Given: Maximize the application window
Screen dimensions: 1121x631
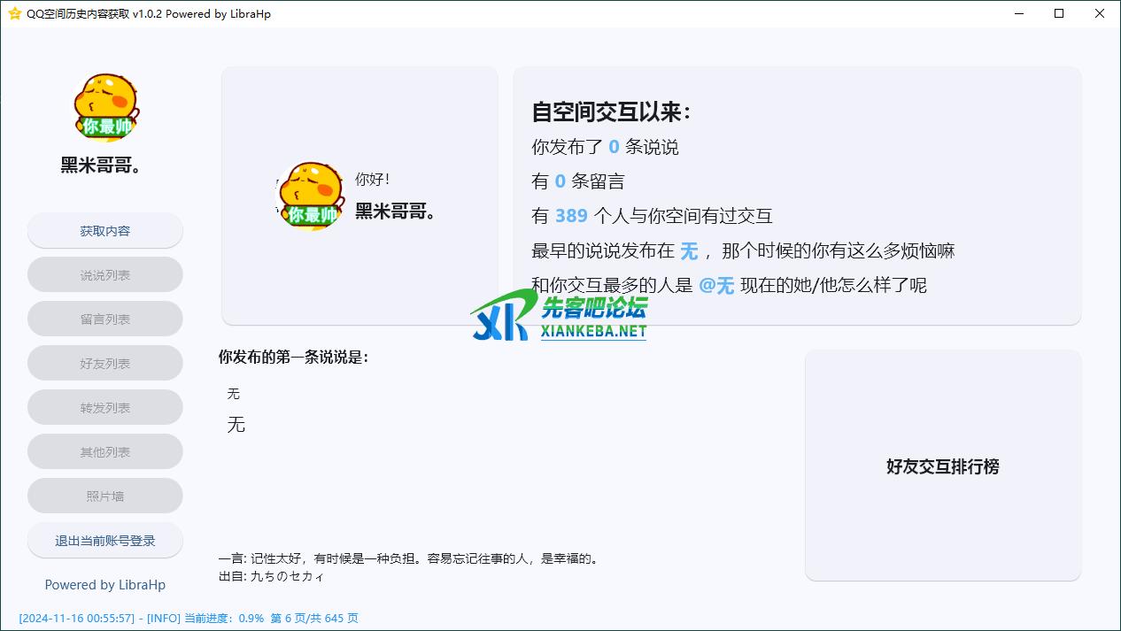Looking at the screenshot, I should (1059, 13).
